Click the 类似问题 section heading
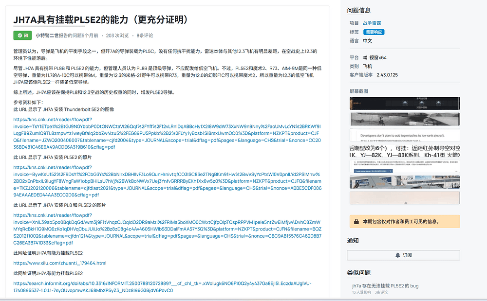The height and width of the screenshot is (301, 487). (x=359, y=273)
